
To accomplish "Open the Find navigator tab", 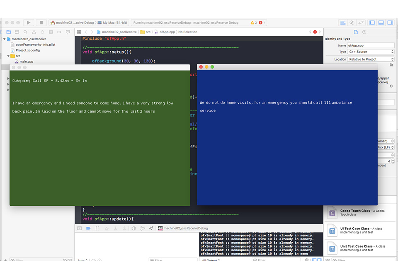I will pyautogui.click(x=25, y=32).
